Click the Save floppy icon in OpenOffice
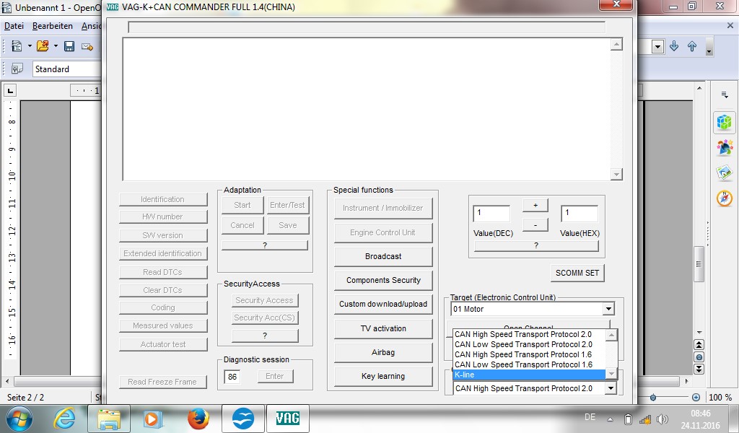 pyautogui.click(x=69, y=46)
